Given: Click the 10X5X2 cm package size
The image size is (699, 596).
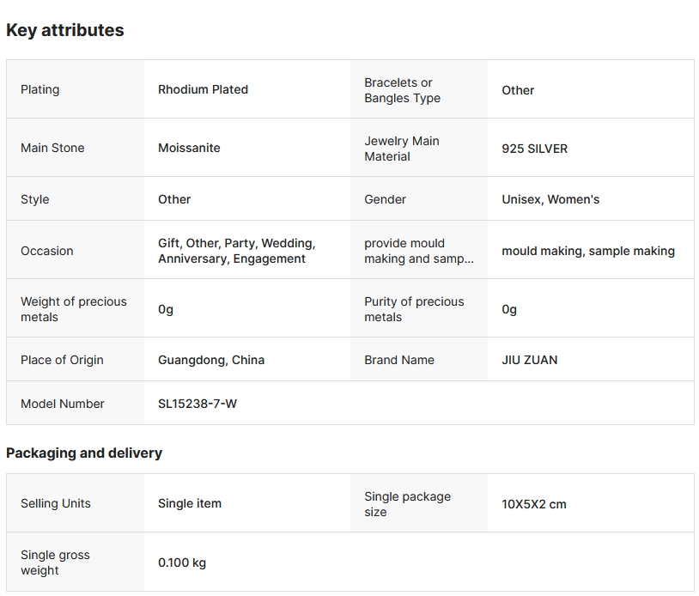Looking at the screenshot, I should [534, 504].
